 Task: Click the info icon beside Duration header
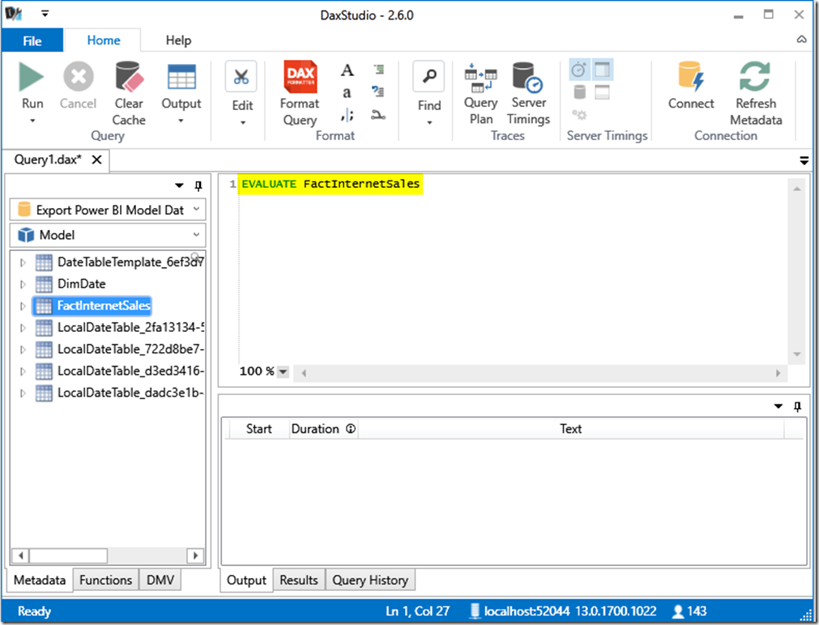pyautogui.click(x=351, y=429)
